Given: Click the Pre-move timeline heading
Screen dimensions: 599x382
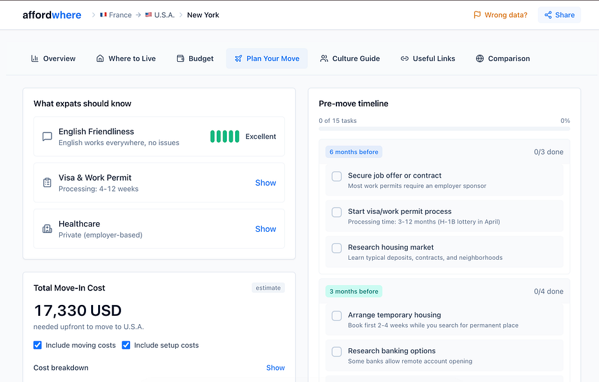Looking at the screenshot, I should [354, 103].
